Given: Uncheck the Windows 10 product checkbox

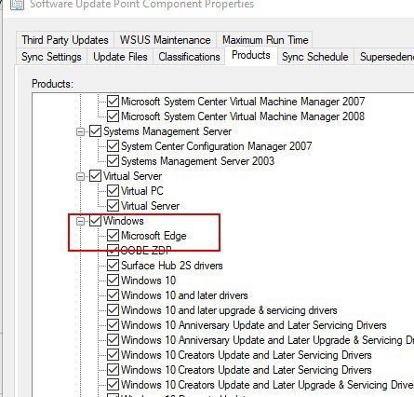Looking at the screenshot, I should point(113,281).
